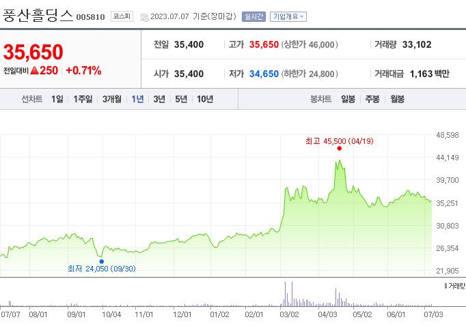Click the 2023.07.07 기준(장마감) date text
This screenshot has height=326, width=466.
tap(193, 16)
